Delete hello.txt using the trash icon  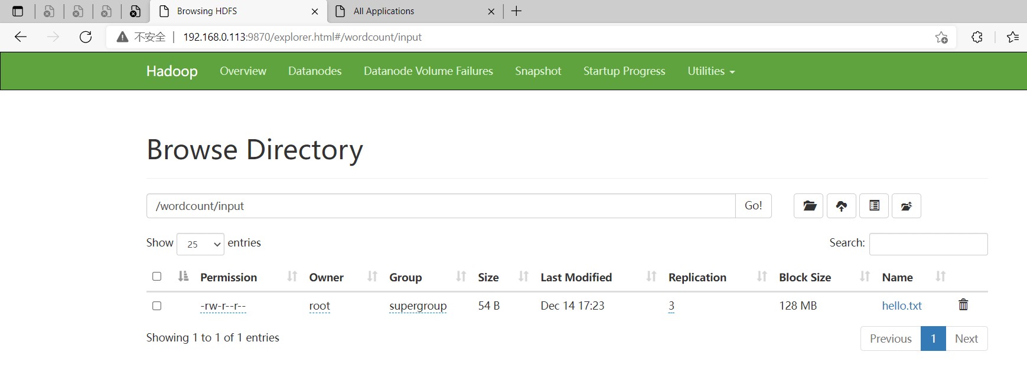point(963,305)
